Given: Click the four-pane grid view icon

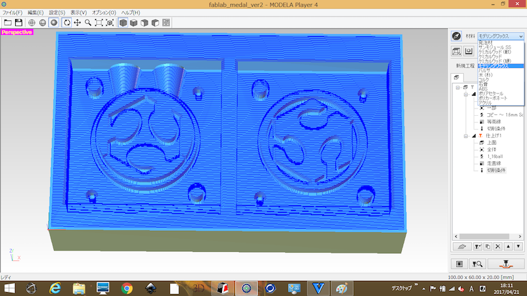Looking at the screenshot, I should point(166,22).
